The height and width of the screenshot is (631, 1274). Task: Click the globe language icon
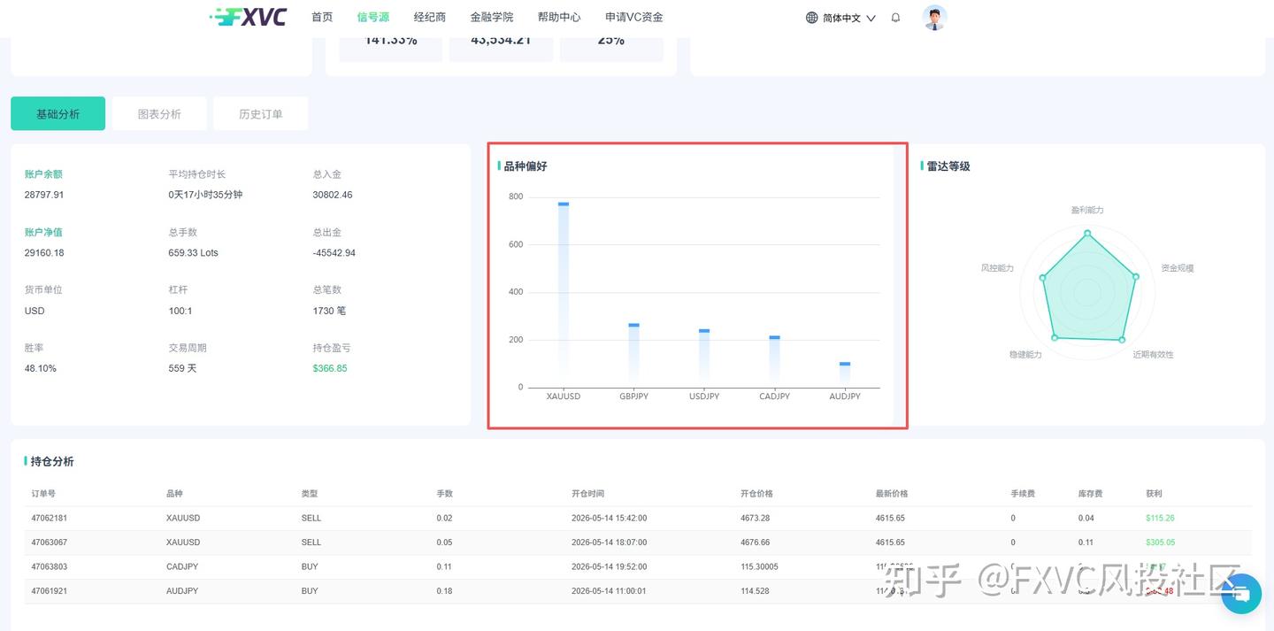point(812,18)
